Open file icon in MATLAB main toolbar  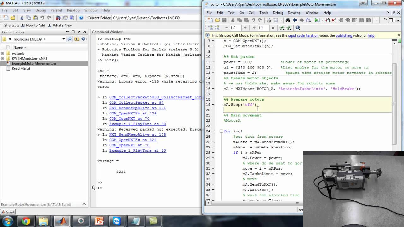click(x=13, y=18)
